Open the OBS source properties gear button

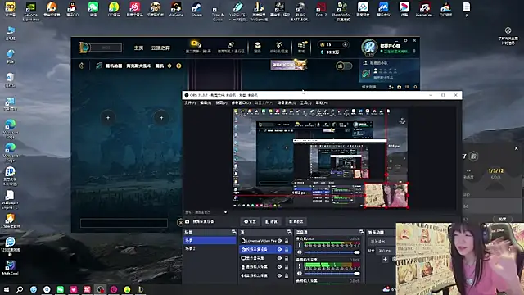(250, 221)
